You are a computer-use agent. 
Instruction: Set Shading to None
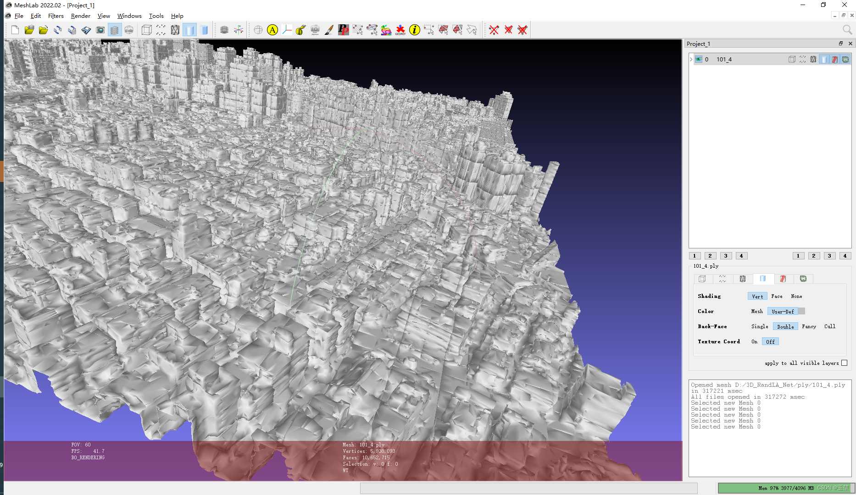click(x=796, y=296)
